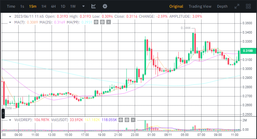Viewport: 257px width, 139px height.
Task: Click the 23:00 time axis label
Action: [135, 135]
